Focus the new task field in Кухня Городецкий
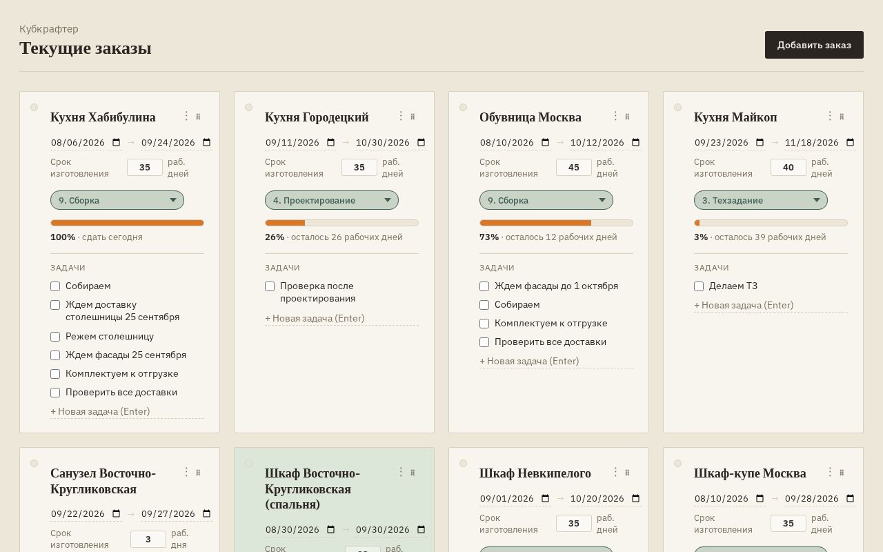 (x=341, y=318)
